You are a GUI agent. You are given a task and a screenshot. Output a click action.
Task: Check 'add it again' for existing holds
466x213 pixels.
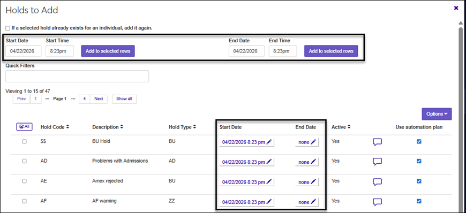tap(7, 28)
